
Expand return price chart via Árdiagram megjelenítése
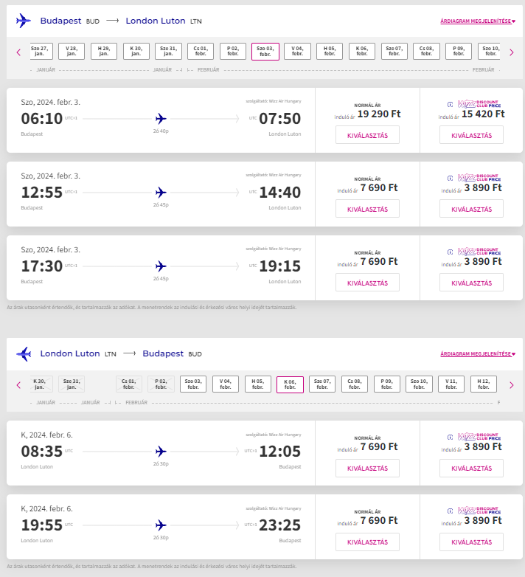478,354
